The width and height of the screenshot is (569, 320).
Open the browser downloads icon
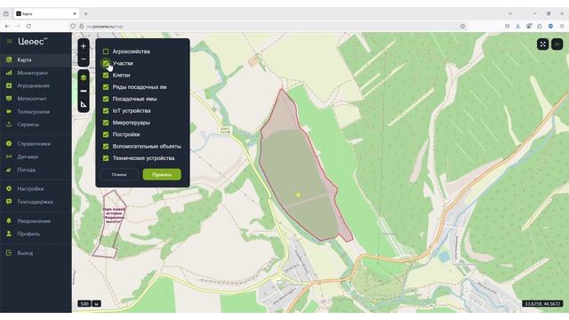tap(517, 26)
